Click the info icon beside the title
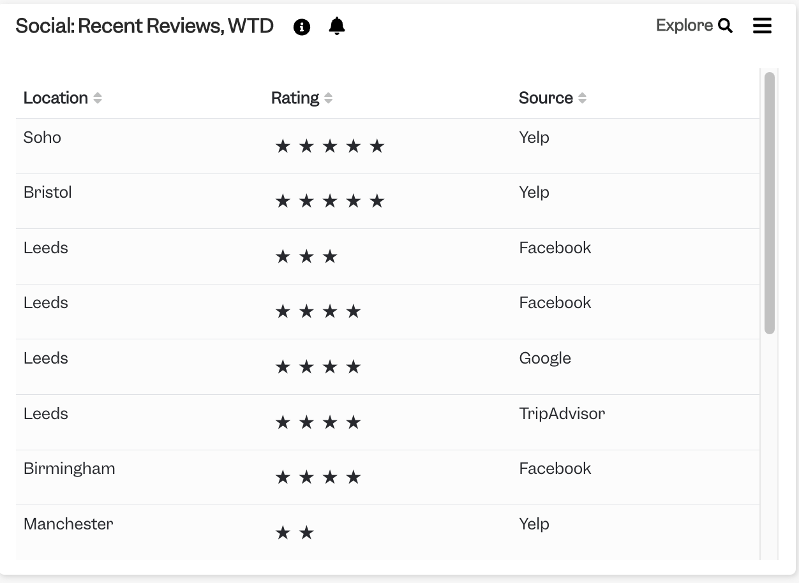 [302, 27]
